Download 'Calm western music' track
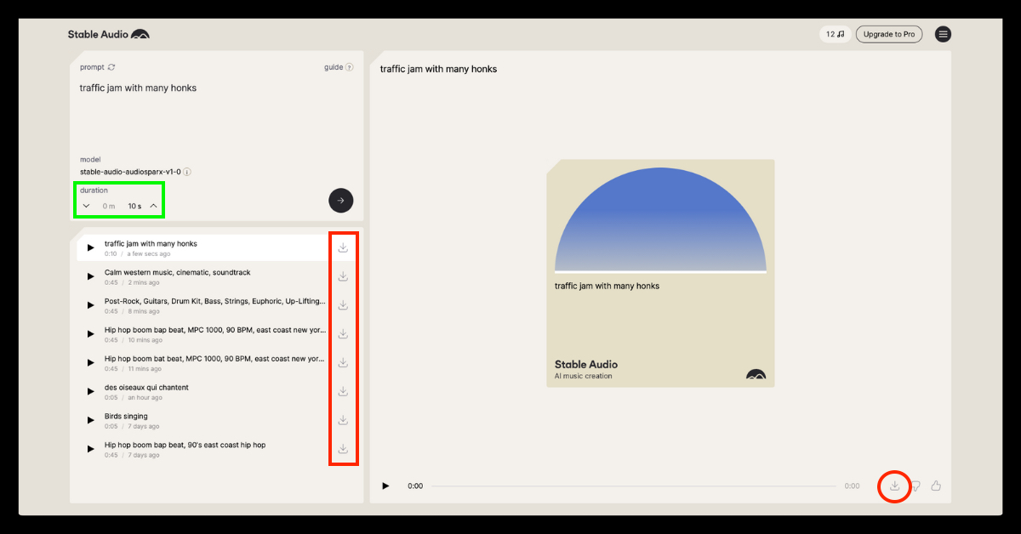The width and height of the screenshot is (1021, 534). click(343, 276)
